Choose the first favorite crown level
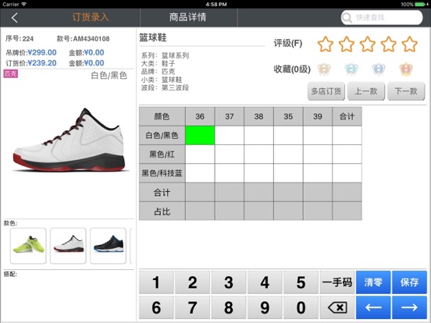431x323 pixels. coord(324,69)
